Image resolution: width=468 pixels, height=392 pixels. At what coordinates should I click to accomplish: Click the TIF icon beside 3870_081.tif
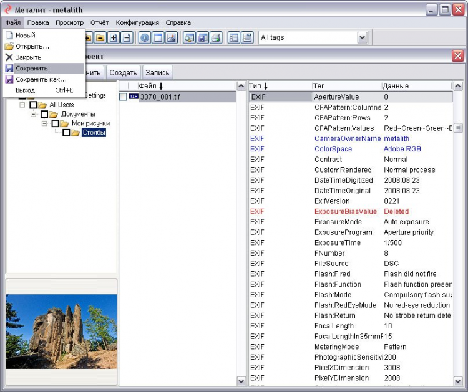pos(134,97)
